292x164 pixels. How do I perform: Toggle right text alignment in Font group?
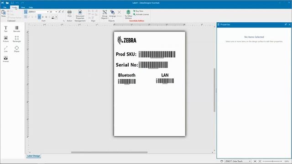(x=46, y=17)
